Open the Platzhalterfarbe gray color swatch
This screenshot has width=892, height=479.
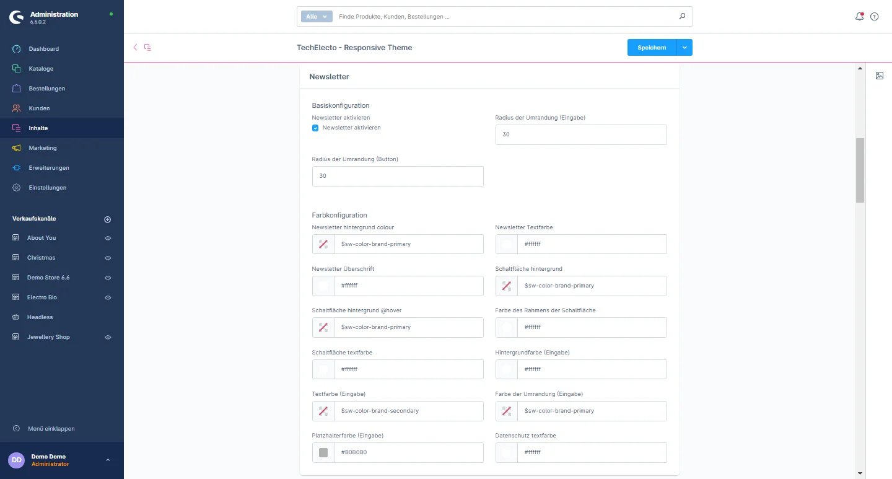pyautogui.click(x=323, y=452)
